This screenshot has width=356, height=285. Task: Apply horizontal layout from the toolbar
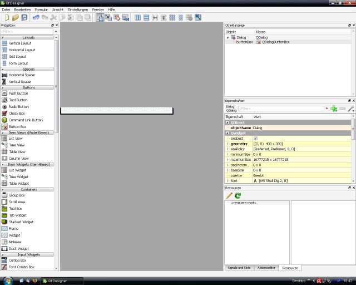point(137,18)
